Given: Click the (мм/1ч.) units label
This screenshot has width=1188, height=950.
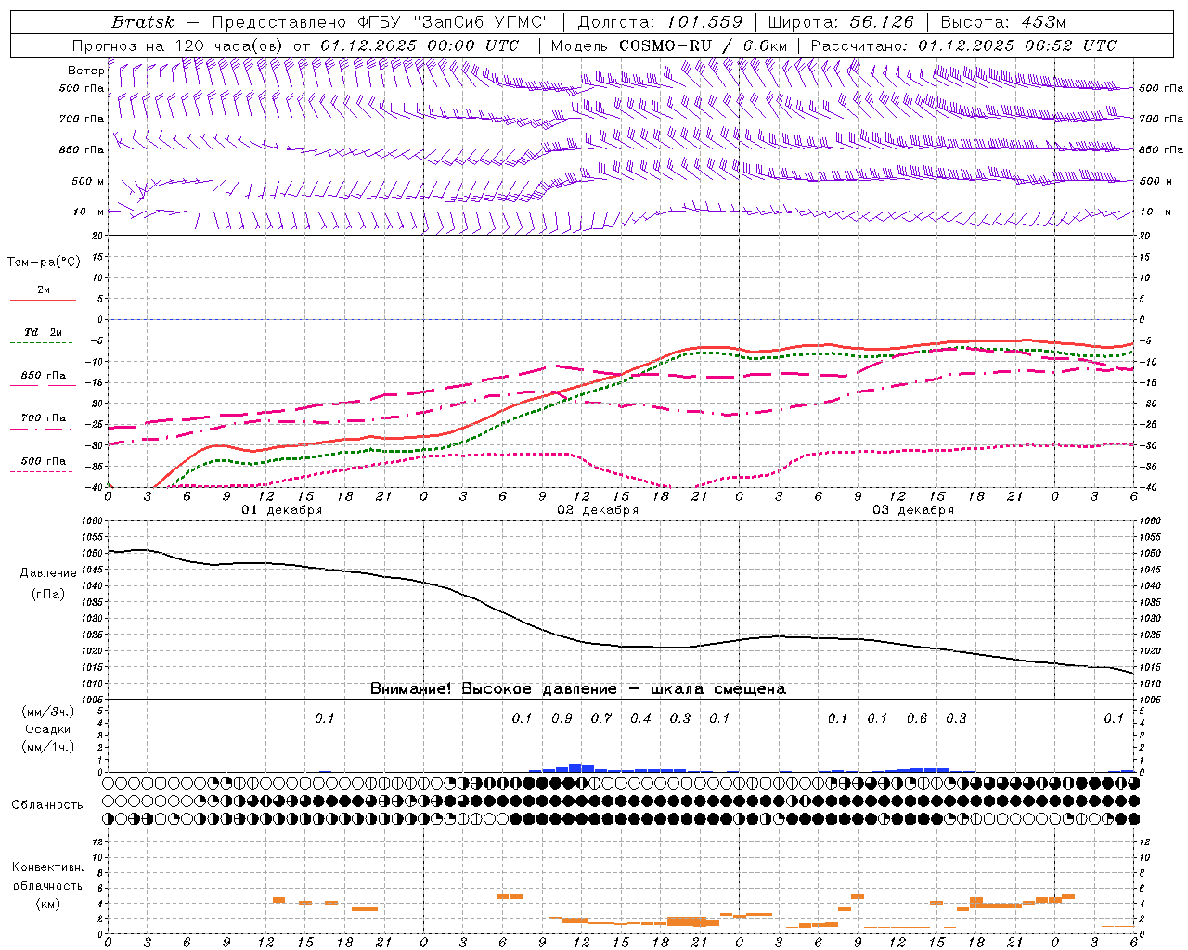Looking at the screenshot, I should (48, 747).
